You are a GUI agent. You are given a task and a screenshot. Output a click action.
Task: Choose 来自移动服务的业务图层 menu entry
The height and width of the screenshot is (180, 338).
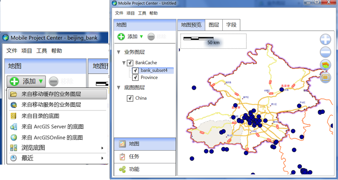(57, 105)
